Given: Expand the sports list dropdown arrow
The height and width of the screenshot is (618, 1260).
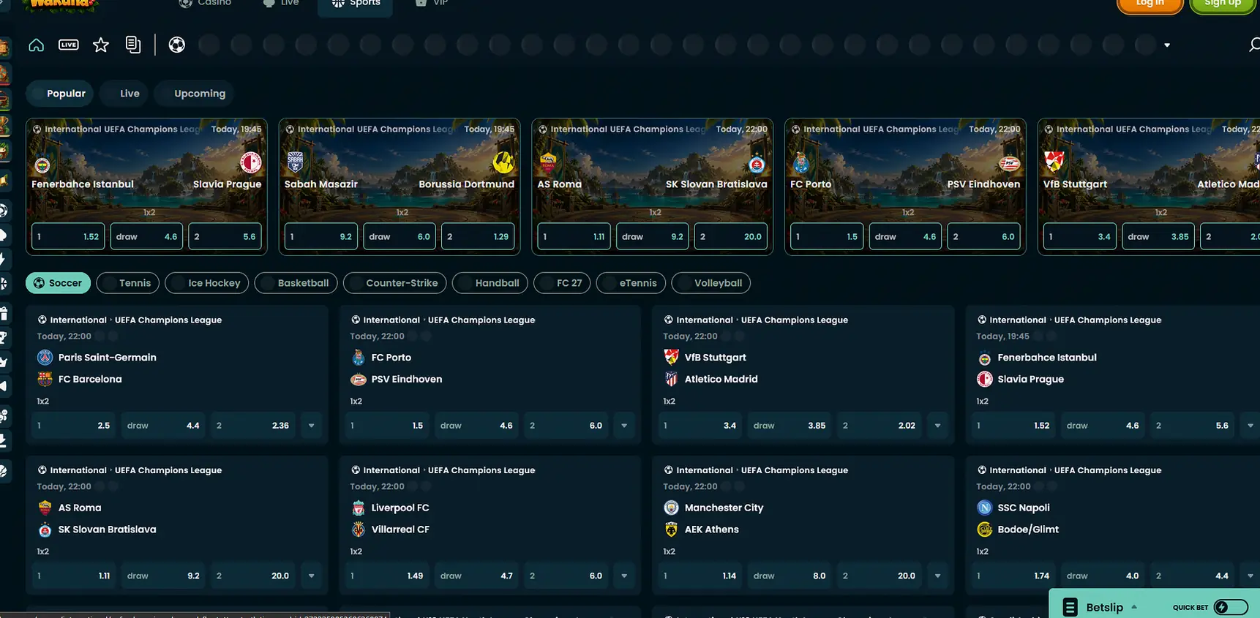Looking at the screenshot, I should pos(1167,45).
